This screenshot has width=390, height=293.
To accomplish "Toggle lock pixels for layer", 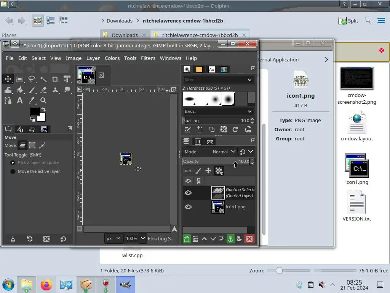I will [198, 171].
